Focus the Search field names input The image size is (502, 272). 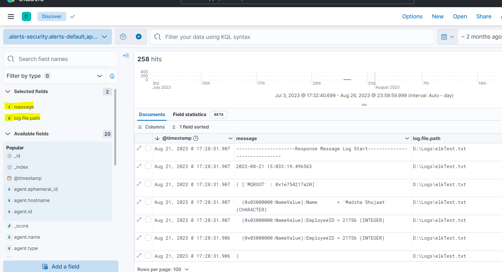(x=61, y=59)
